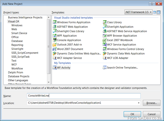Image resolution: width=164 pixels, height=121 pixels.
Task: Select the Delphi Prism project type
Action: 15,72
